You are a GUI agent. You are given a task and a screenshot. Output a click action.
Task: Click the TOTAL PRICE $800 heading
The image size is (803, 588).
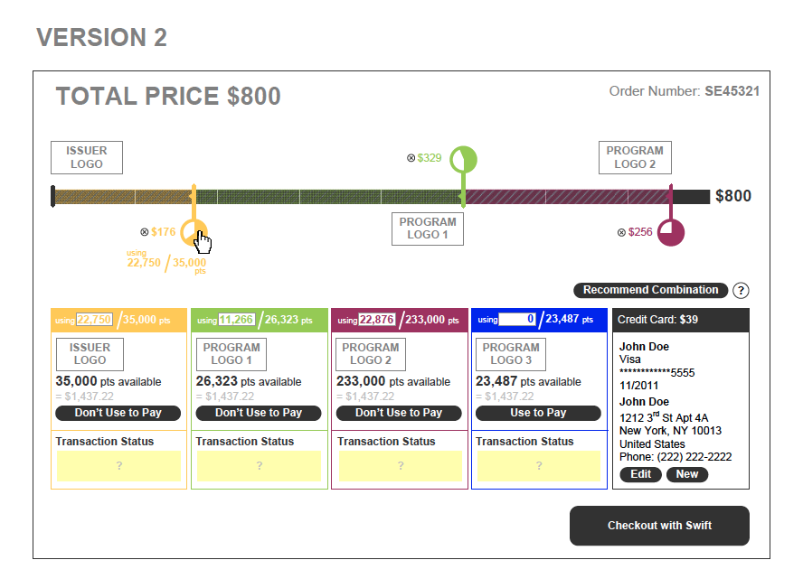point(168,96)
